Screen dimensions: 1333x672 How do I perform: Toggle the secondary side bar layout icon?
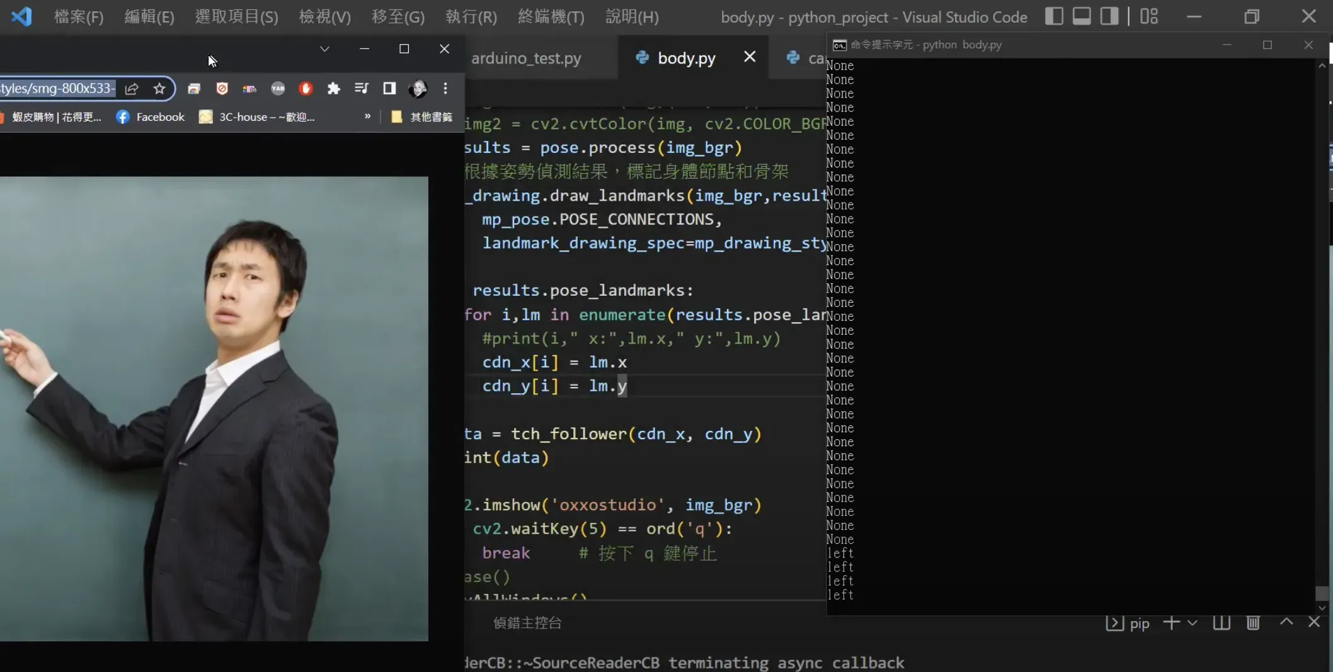pyautogui.click(x=1109, y=16)
